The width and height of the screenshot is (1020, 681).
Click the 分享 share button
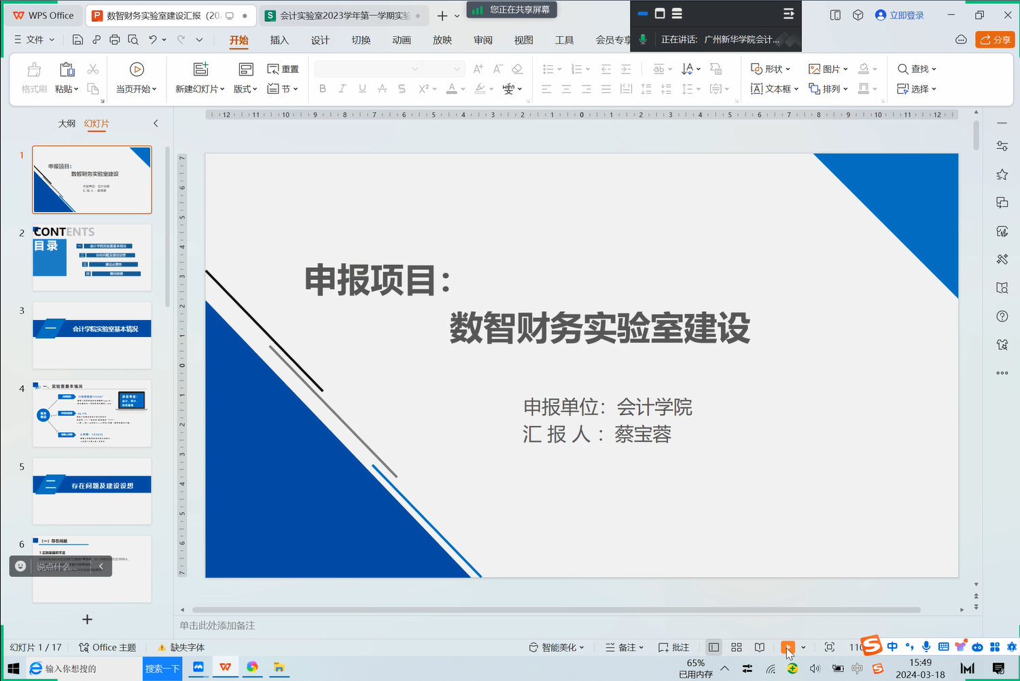click(995, 40)
